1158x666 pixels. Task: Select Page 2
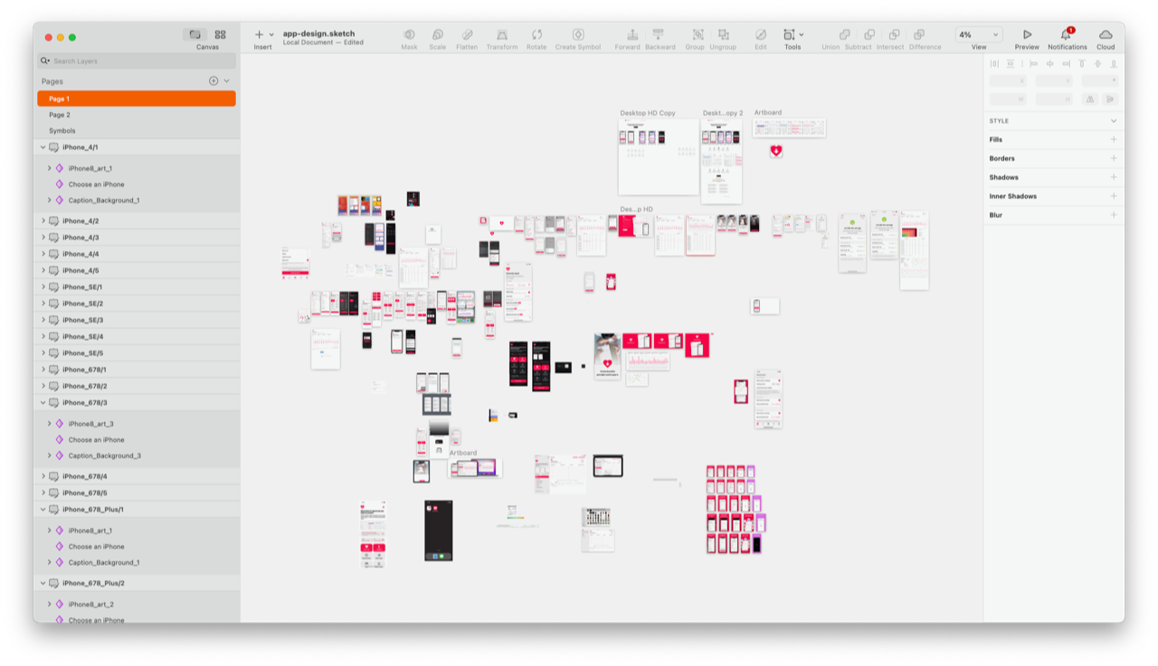coord(137,115)
